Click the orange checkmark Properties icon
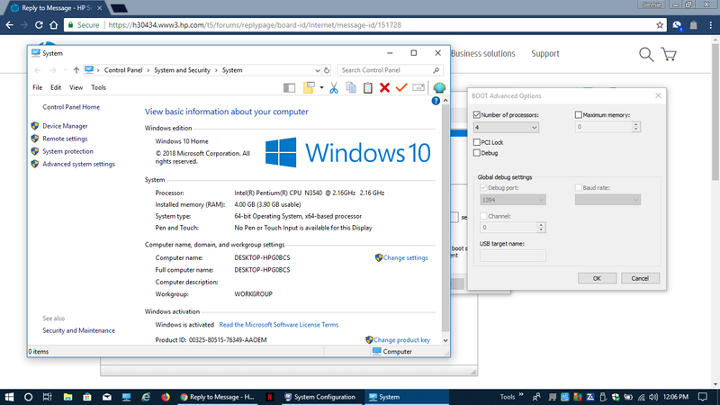Viewport: 720px width, 405px height. pos(401,87)
